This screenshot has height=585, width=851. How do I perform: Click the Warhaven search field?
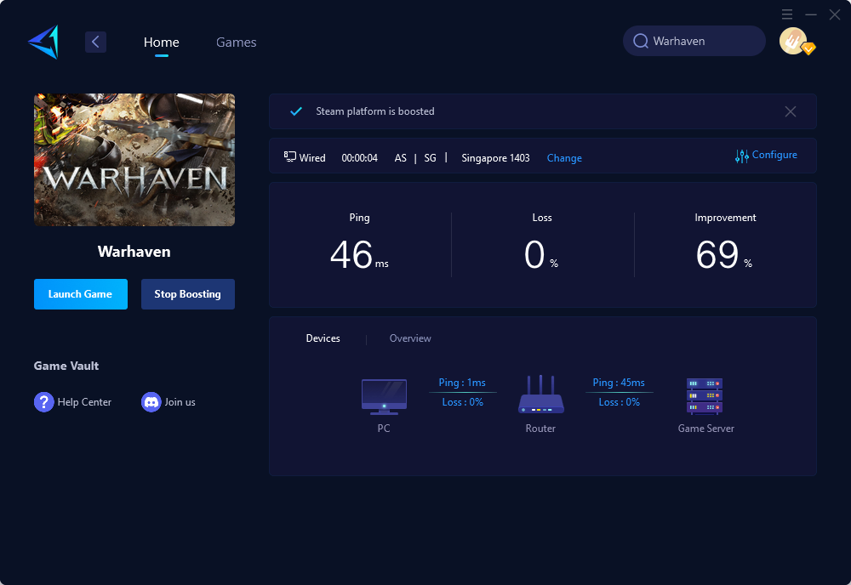click(x=694, y=41)
